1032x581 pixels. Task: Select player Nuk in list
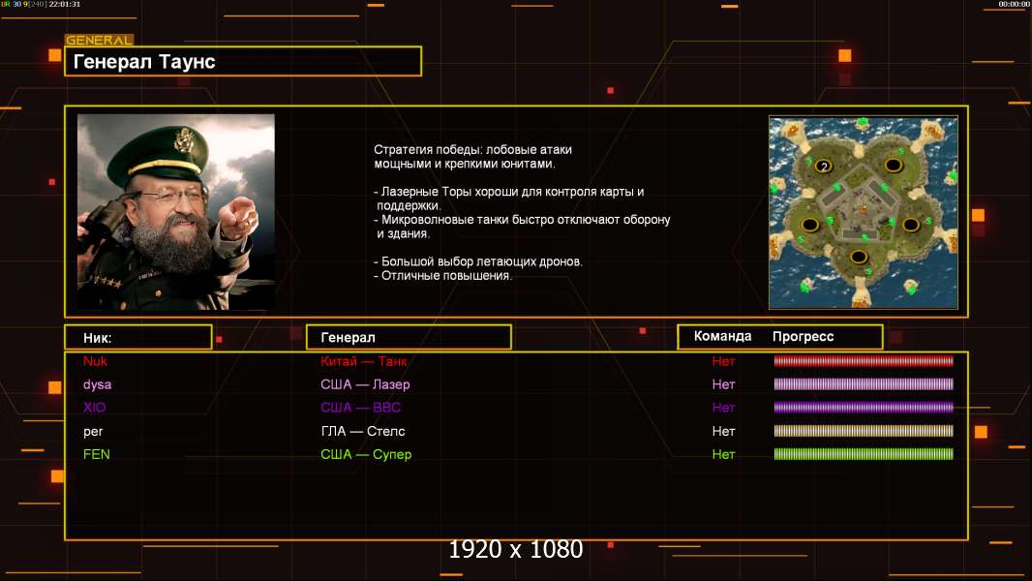(96, 361)
